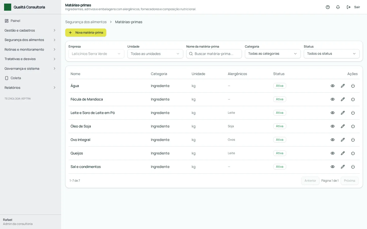The image size is (367, 229).
Task: View Sal e condimentos details
Action: tap(333, 167)
